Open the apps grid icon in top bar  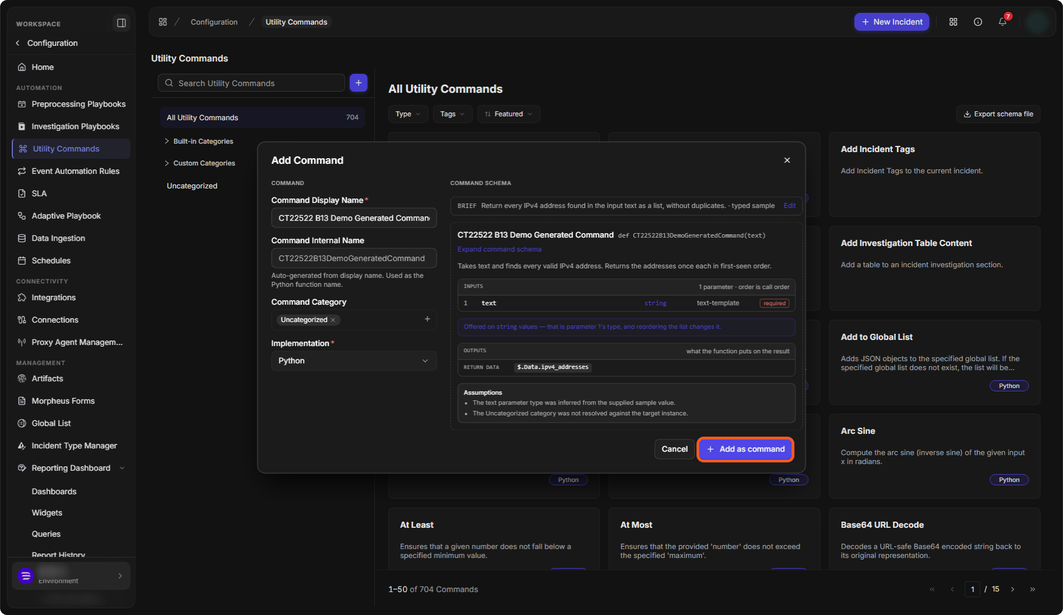click(x=953, y=22)
